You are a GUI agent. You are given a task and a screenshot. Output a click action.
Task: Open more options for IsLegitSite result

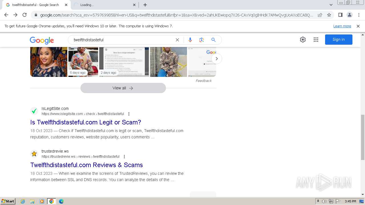click(x=129, y=114)
